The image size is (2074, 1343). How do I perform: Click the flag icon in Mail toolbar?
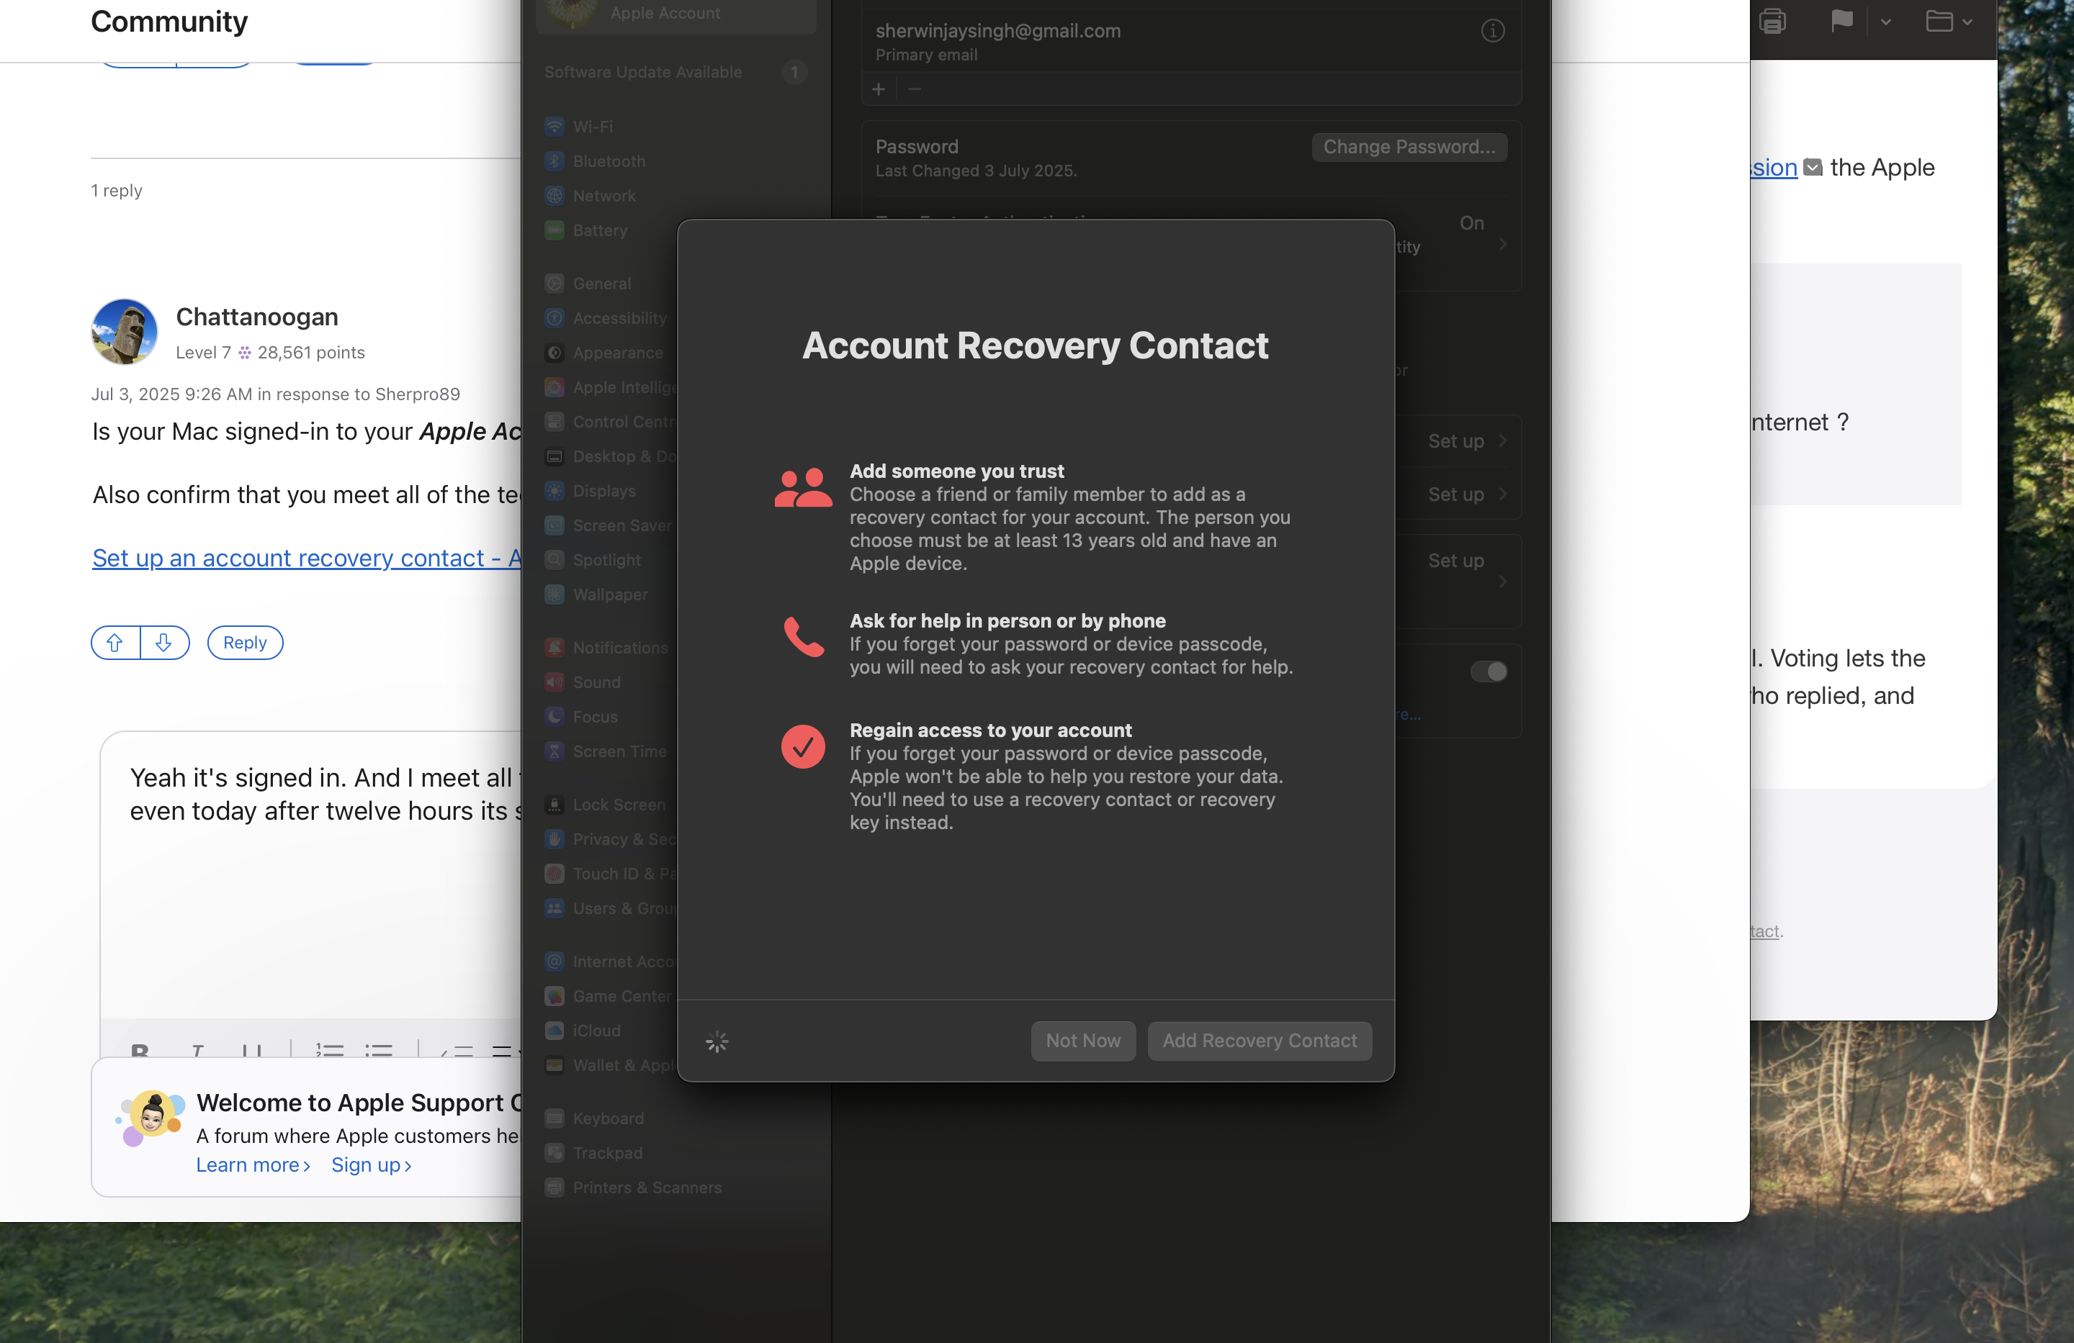1841,20
